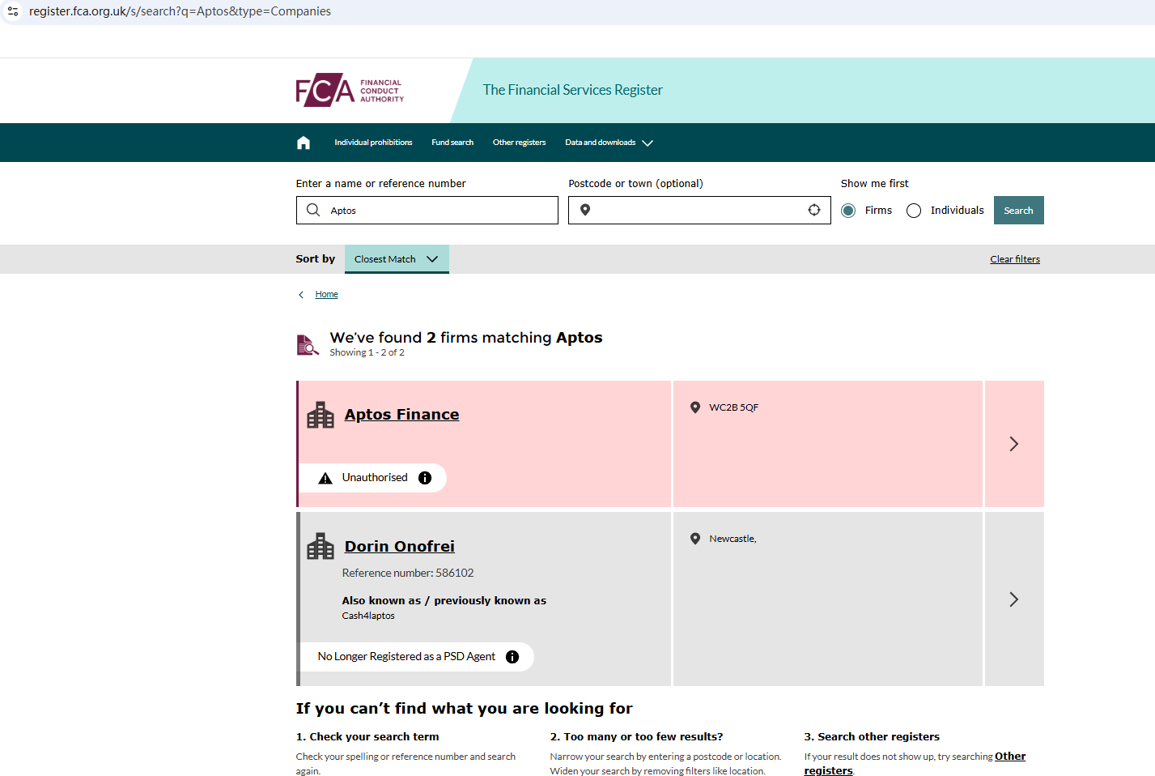Click the search results document icon

308,345
